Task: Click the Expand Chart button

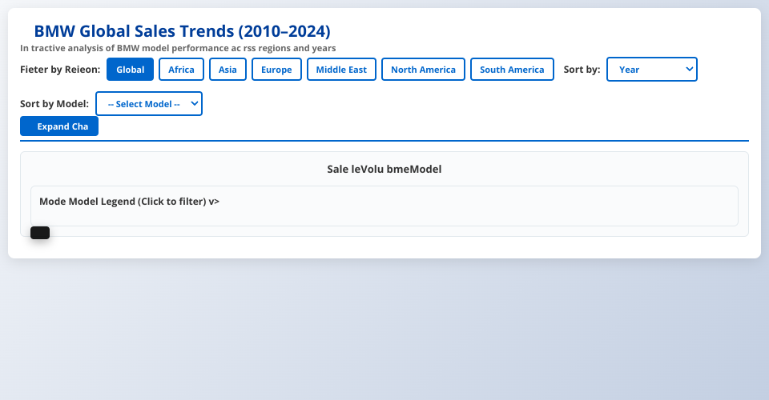Action: [59, 126]
